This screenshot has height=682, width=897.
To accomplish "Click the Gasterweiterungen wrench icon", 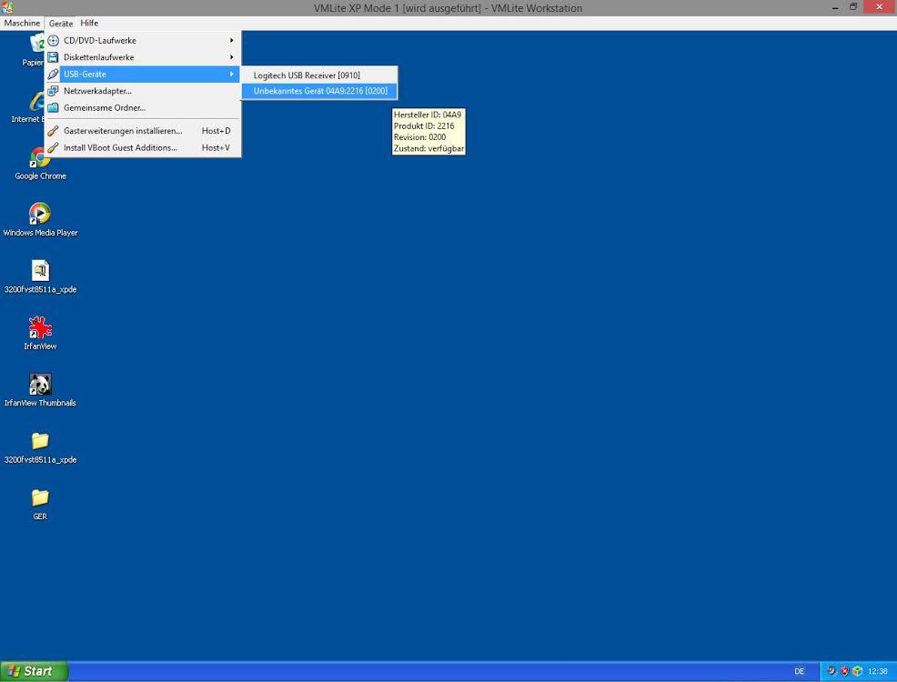I will pos(53,131).
